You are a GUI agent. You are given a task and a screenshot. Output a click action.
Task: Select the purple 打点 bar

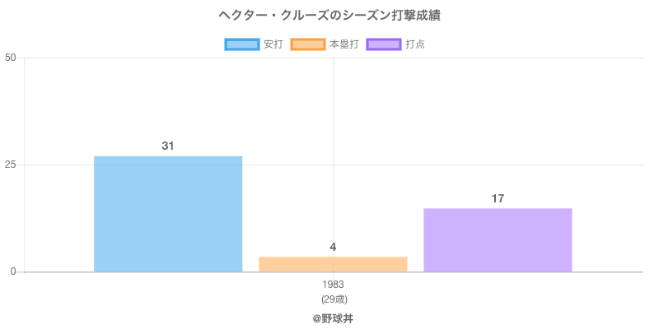[498, 240]
